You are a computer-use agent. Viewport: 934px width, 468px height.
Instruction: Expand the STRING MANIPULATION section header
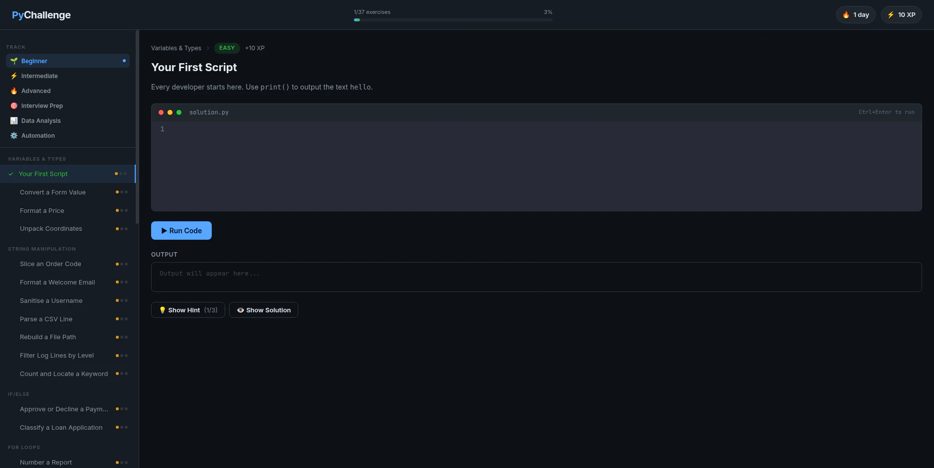point(42,249)
